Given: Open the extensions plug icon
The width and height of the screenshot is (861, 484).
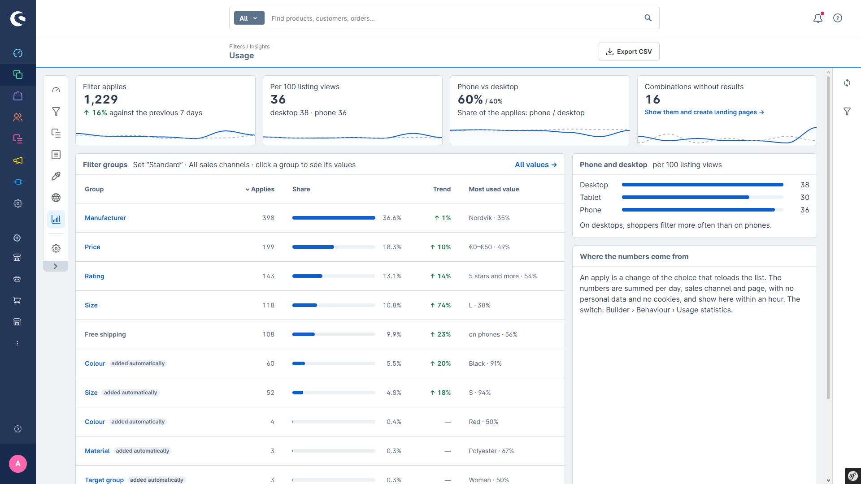Looking at the screenshot, I should click(18, 182).
